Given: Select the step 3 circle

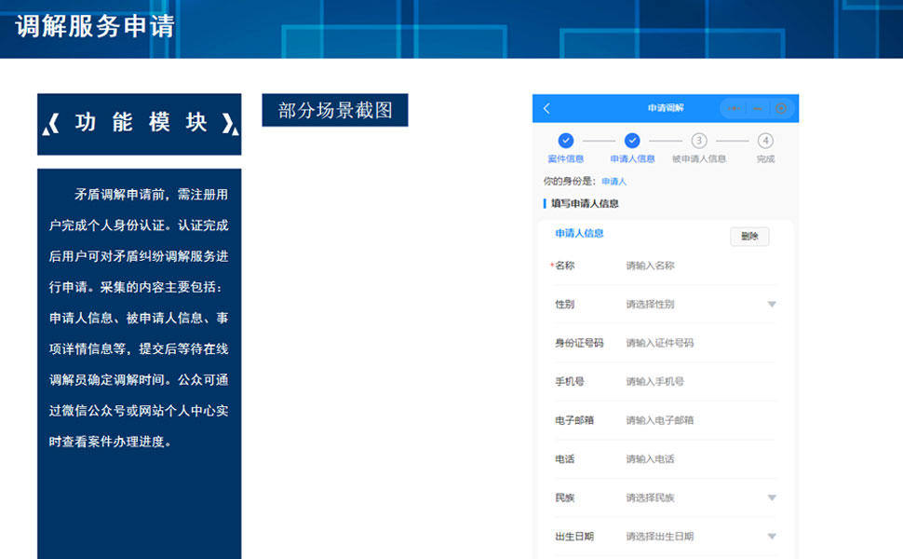Looking at the screenshot, I should (698, 141).
